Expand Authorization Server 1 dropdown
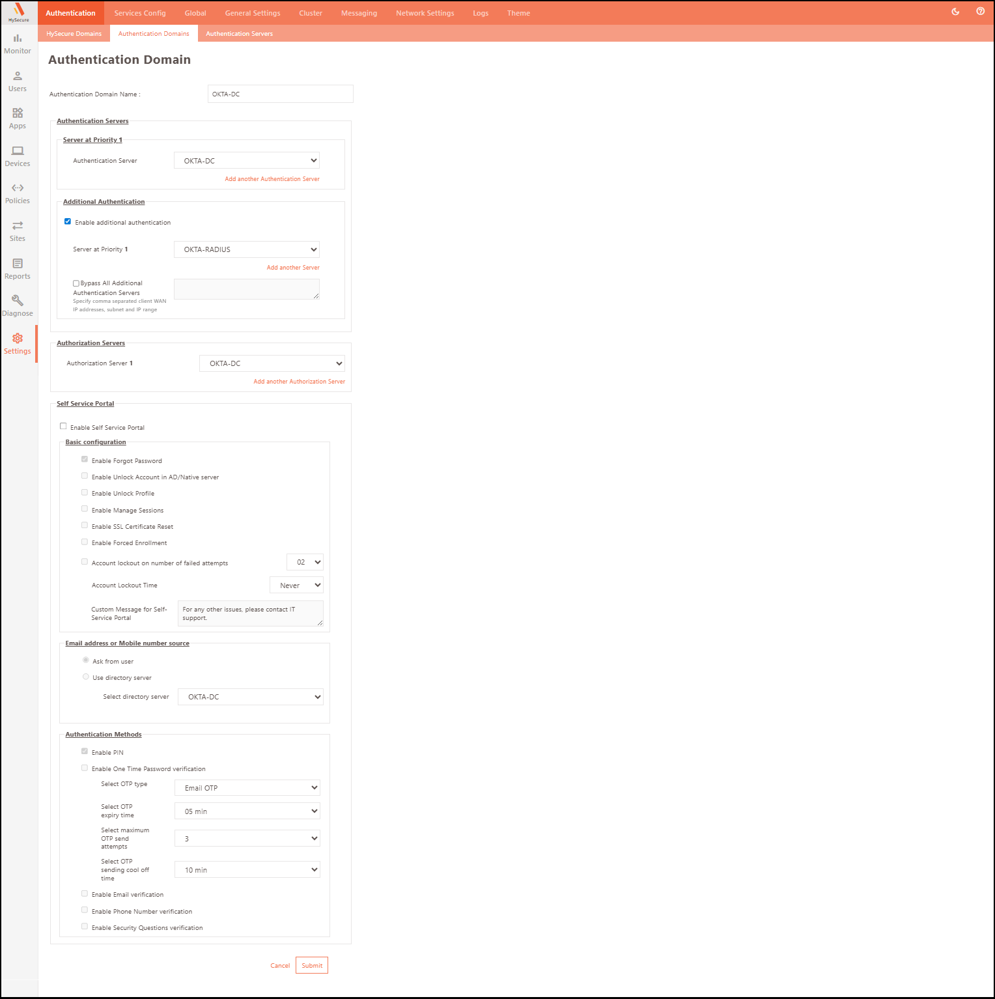 [272, 363]
